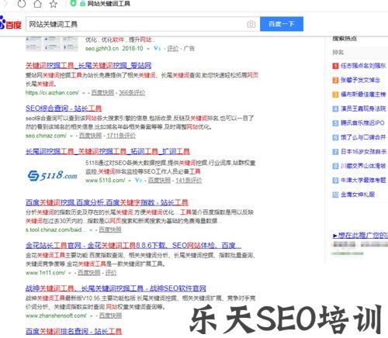
Task: Click the Baidu logo
Action: [x=10, y=23]
